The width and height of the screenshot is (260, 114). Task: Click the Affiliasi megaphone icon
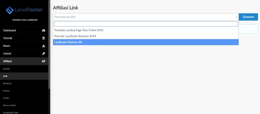tap(43, 61)
